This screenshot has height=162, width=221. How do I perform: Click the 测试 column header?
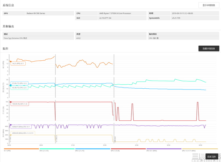[x=38, y=34]
